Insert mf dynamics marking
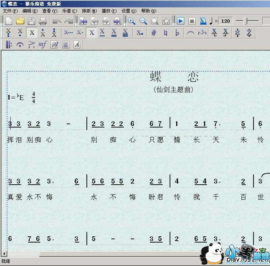 point(42,45)
